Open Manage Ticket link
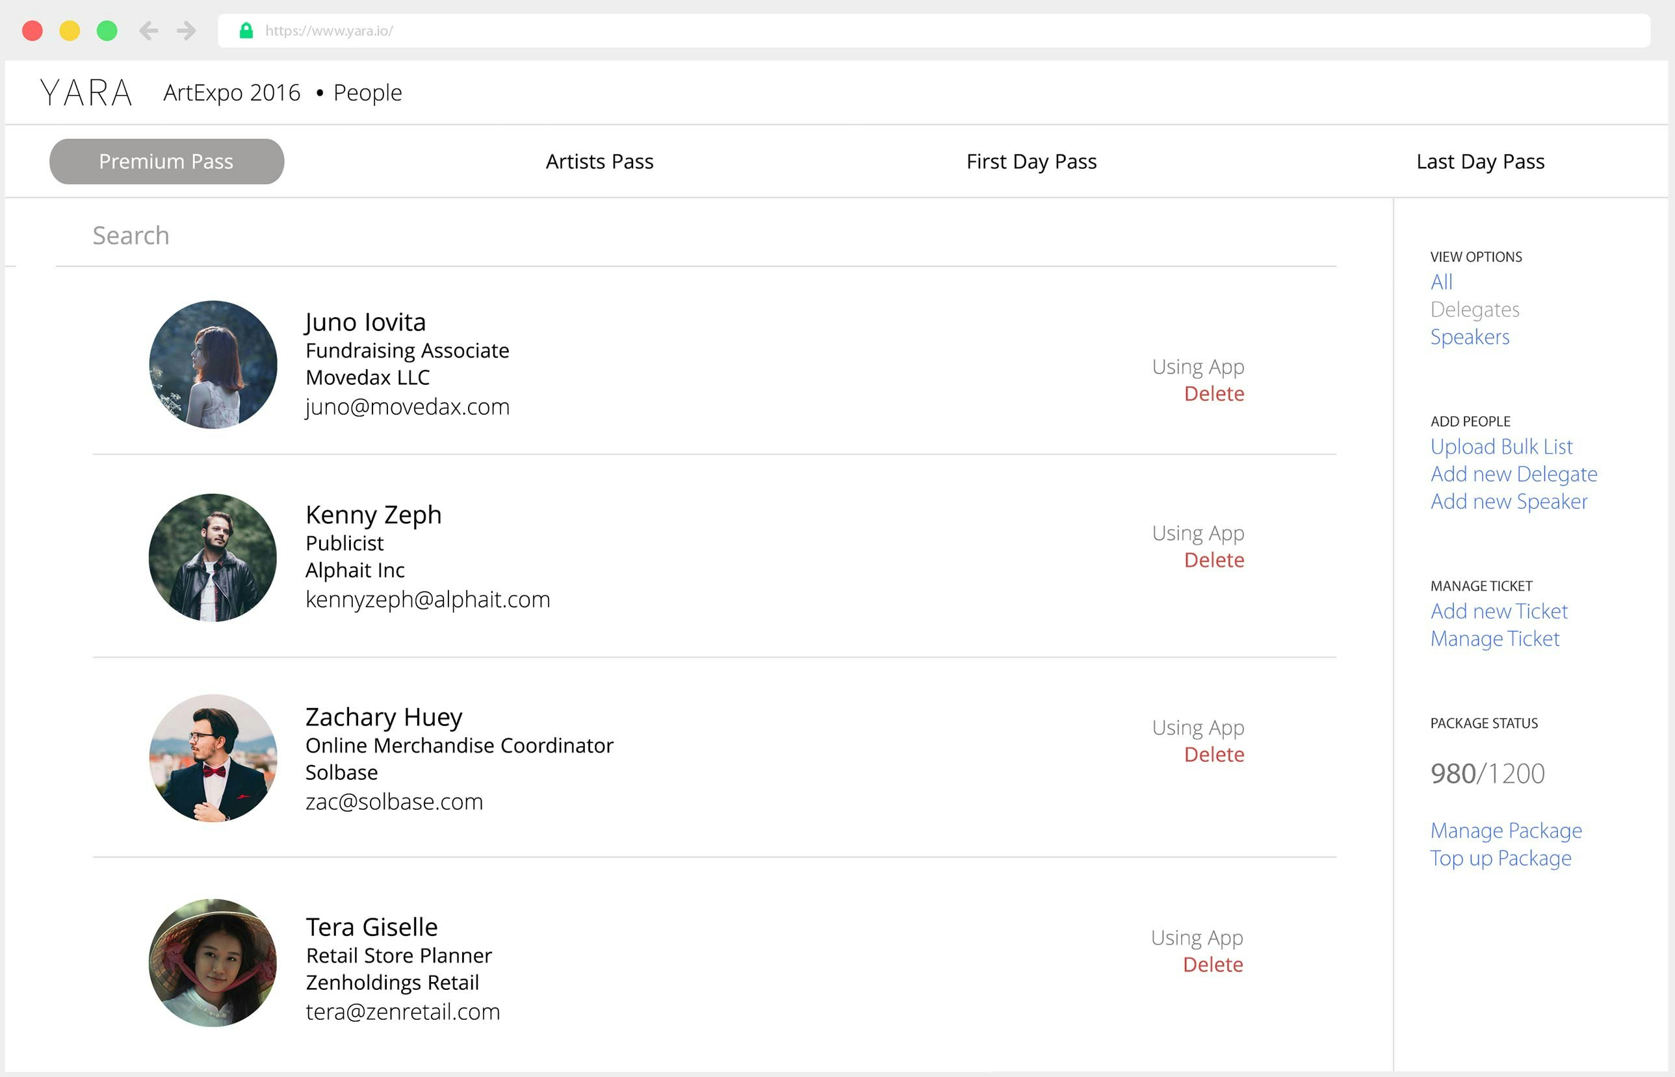Screen dimensions: 1675x1077 [x=1494, y=638]
